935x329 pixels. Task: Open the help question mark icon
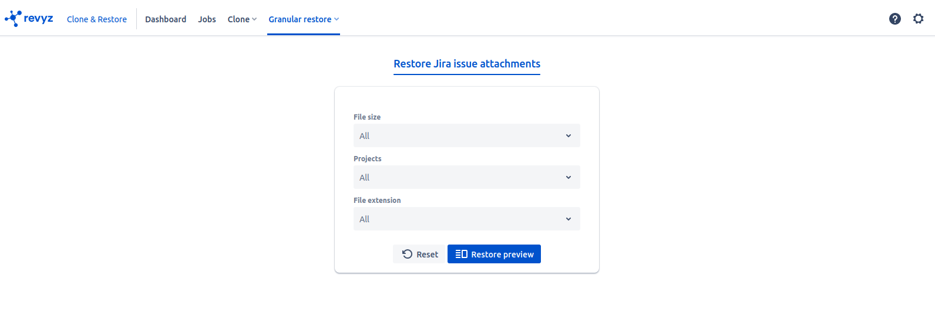[x=894, y=19]
